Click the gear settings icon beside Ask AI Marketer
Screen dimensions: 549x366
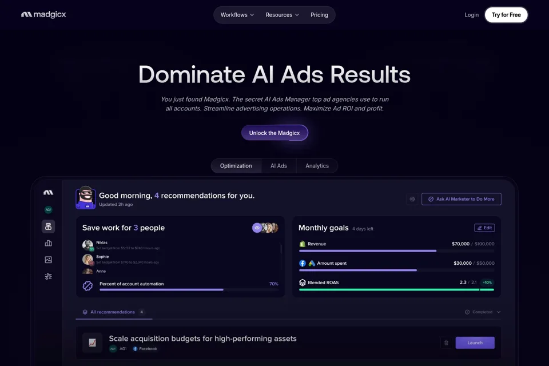click(412, 199)
